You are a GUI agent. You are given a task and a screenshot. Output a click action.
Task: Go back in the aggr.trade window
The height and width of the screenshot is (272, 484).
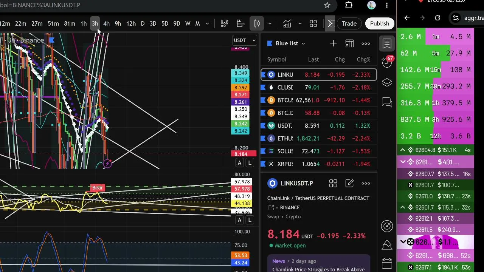[407, 18]
